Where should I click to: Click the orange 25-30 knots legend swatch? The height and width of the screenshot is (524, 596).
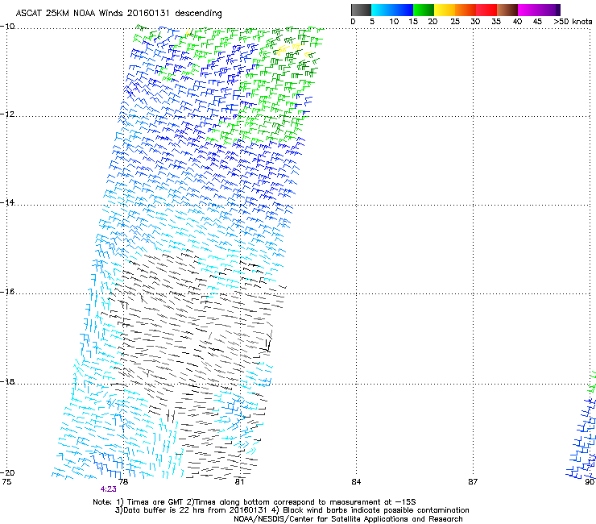click(x=466, y=10)
